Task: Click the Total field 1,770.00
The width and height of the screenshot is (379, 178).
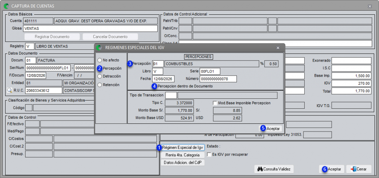Action: coord(351,91)
